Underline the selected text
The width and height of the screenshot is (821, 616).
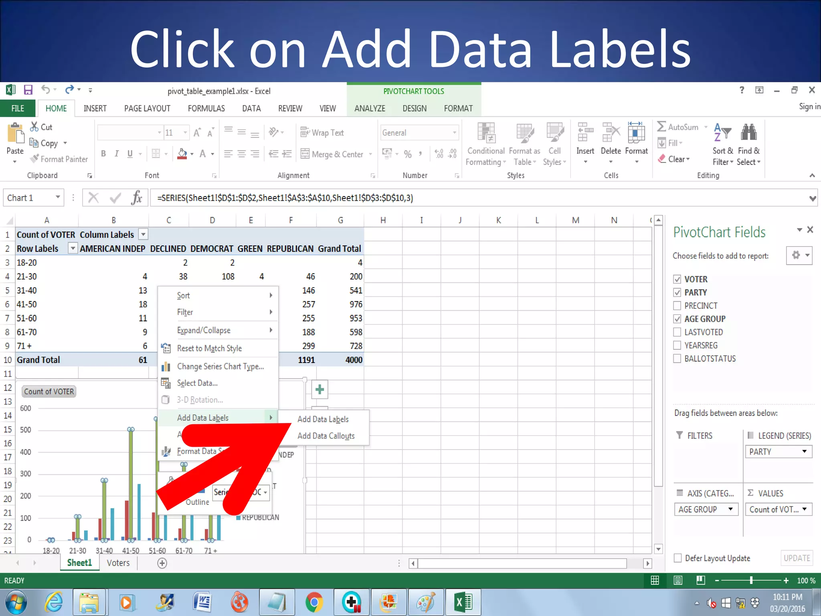click(x=130, y=154)
